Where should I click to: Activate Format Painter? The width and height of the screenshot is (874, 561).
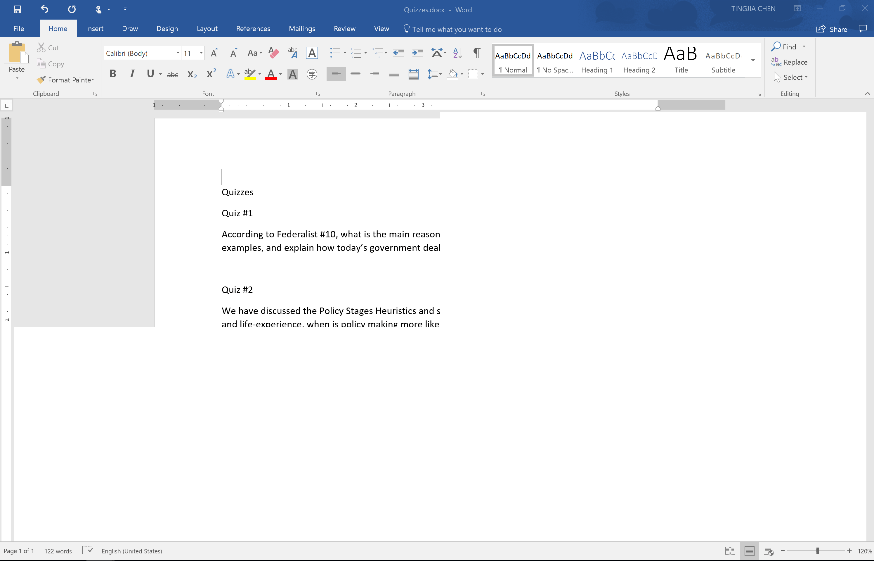[x=65, y=80]
